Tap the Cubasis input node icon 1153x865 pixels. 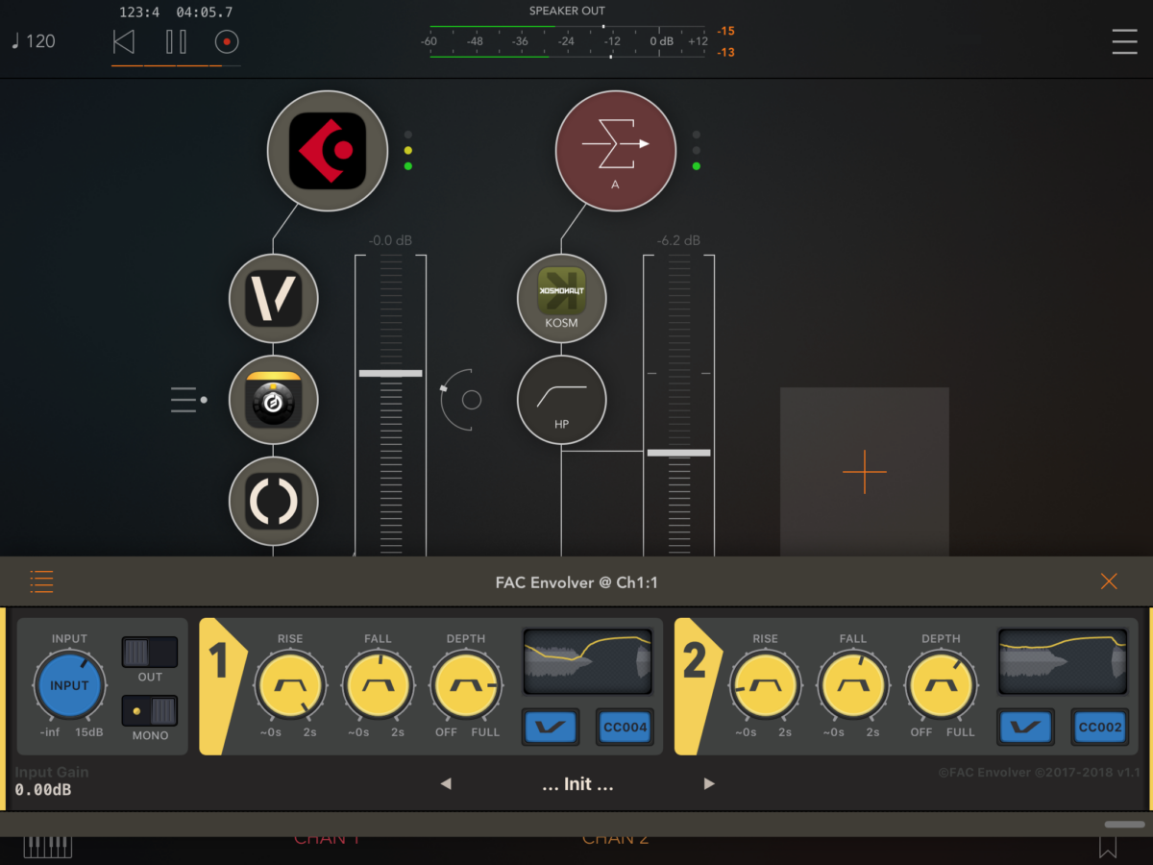327,151
